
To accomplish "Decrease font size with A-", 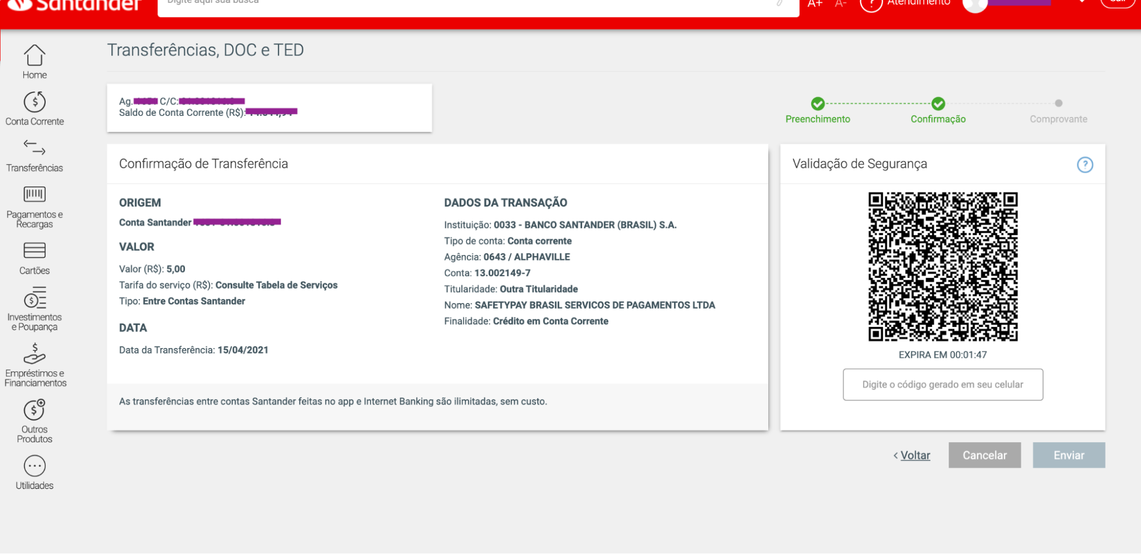I will (x=840, y=3).
